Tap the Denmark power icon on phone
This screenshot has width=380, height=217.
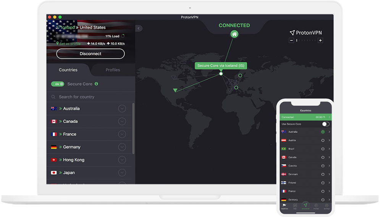click(x=323, y=174)
